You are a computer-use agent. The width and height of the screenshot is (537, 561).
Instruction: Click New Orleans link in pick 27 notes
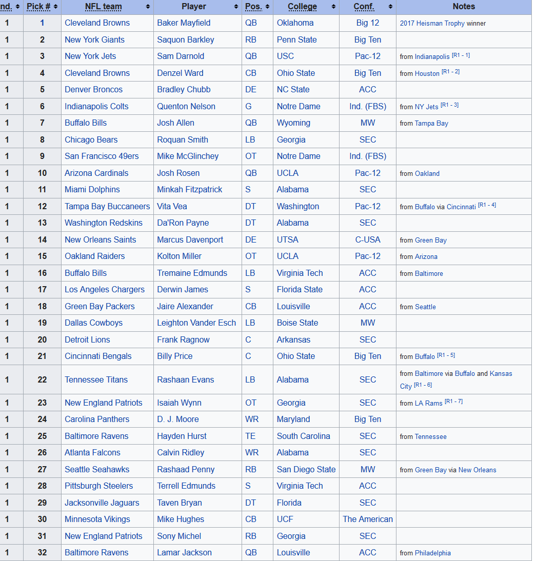[478, 470]
